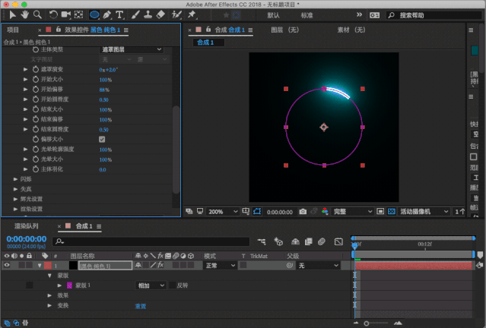The width and height of the screenshot is (486, 328).
Task: Open the 主体类型 dropdown
Action: (132, 49)
